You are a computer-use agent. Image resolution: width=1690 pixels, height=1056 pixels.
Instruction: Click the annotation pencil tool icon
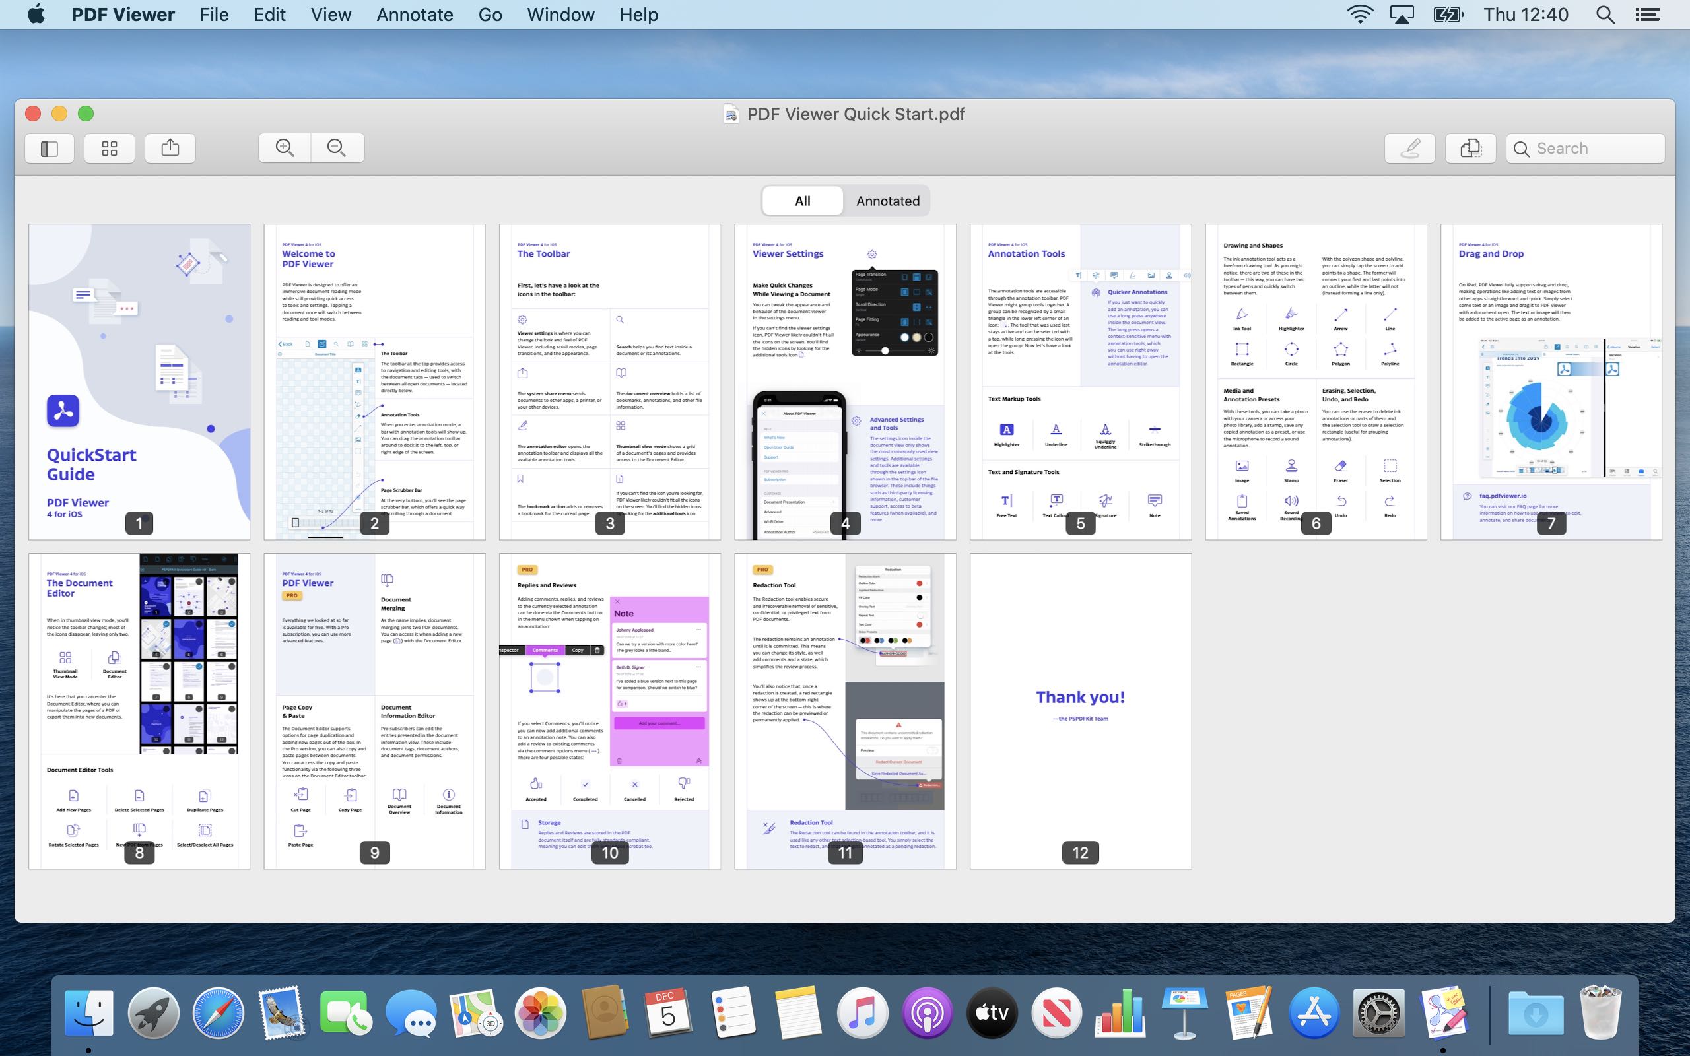tap(1410, 147)
